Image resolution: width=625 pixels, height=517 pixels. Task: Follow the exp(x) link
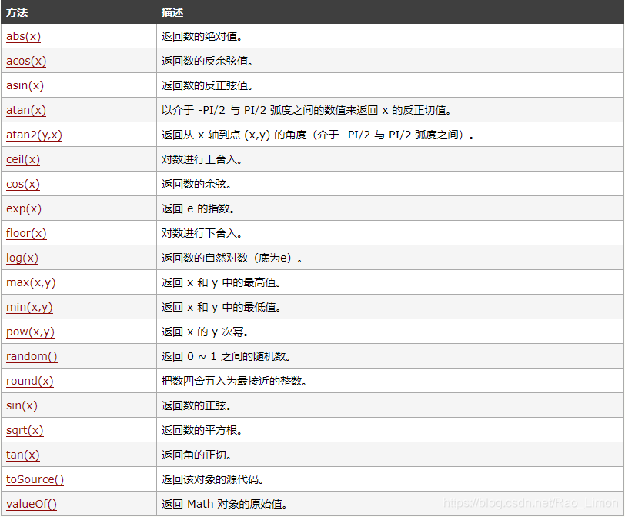(x=24, y=208)
